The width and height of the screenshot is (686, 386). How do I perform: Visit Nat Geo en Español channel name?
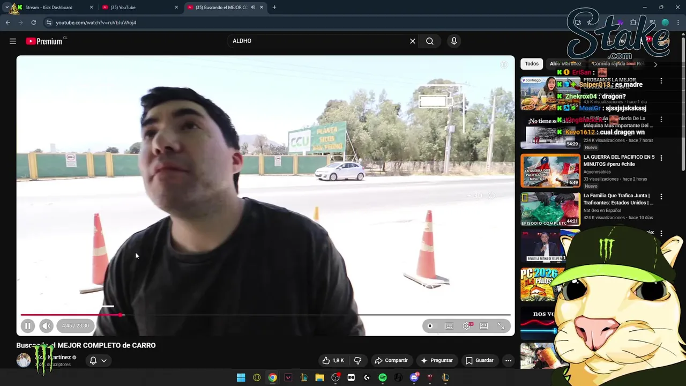point(602,211)
